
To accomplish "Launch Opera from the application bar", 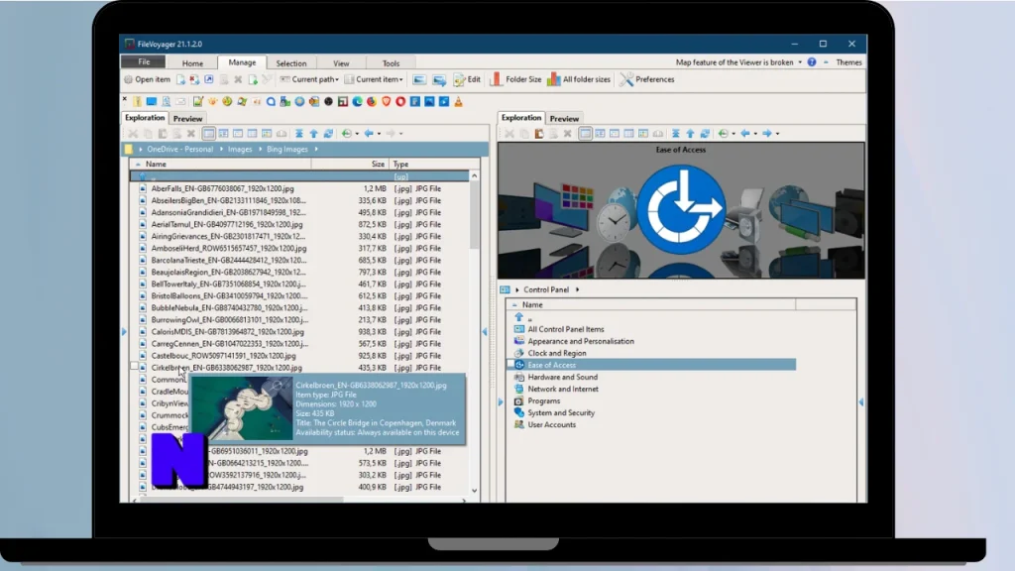I will pyautogui.click(x=400, y=102).
